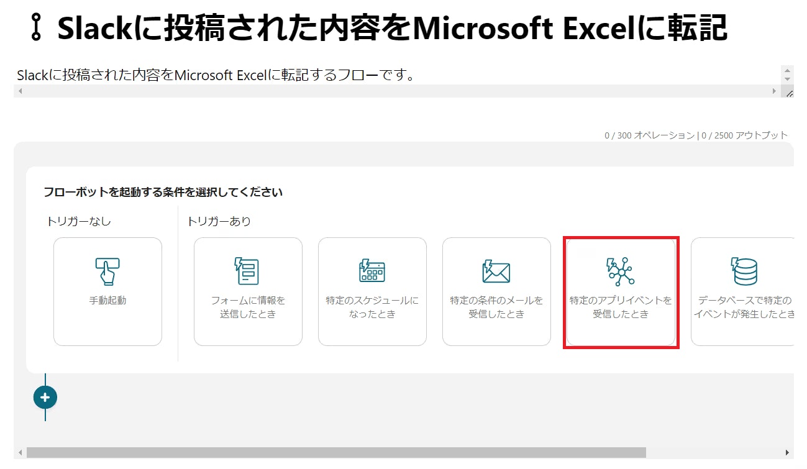Click description scrollbar down arrow
Image resolution: width=807 pixels, height=469 pixels.
click(788, 80)
